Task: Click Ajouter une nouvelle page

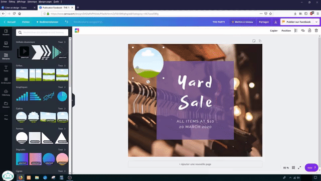Action: (195, 164)
